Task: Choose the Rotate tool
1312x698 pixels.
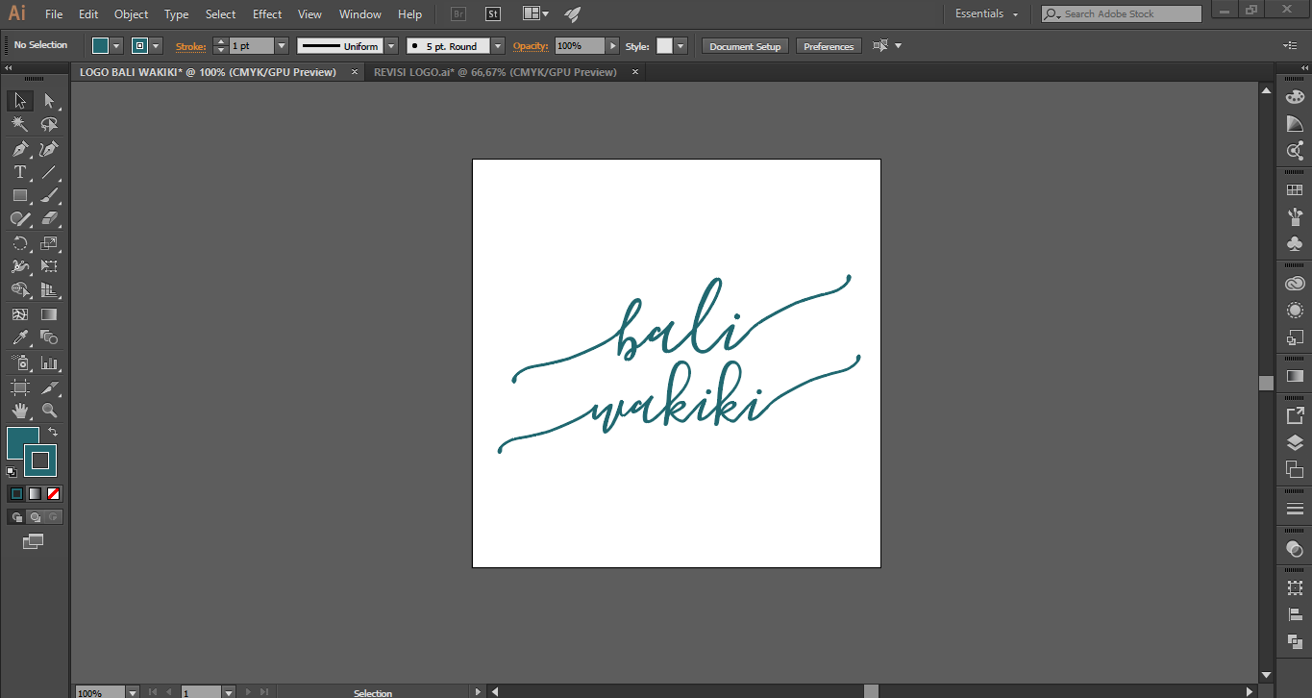Action: pyautogui.click(x=20, y=243)
